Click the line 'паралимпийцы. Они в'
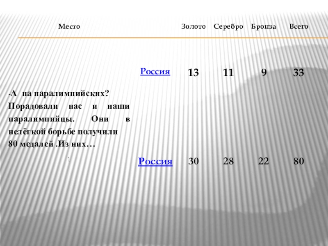 69,119
